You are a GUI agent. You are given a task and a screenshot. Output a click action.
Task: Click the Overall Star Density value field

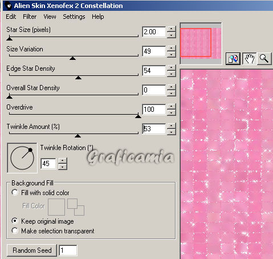click(154, 90)
